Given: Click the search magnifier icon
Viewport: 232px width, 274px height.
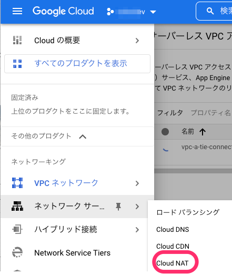Looking at the screenshot, I should click(210, 11).
